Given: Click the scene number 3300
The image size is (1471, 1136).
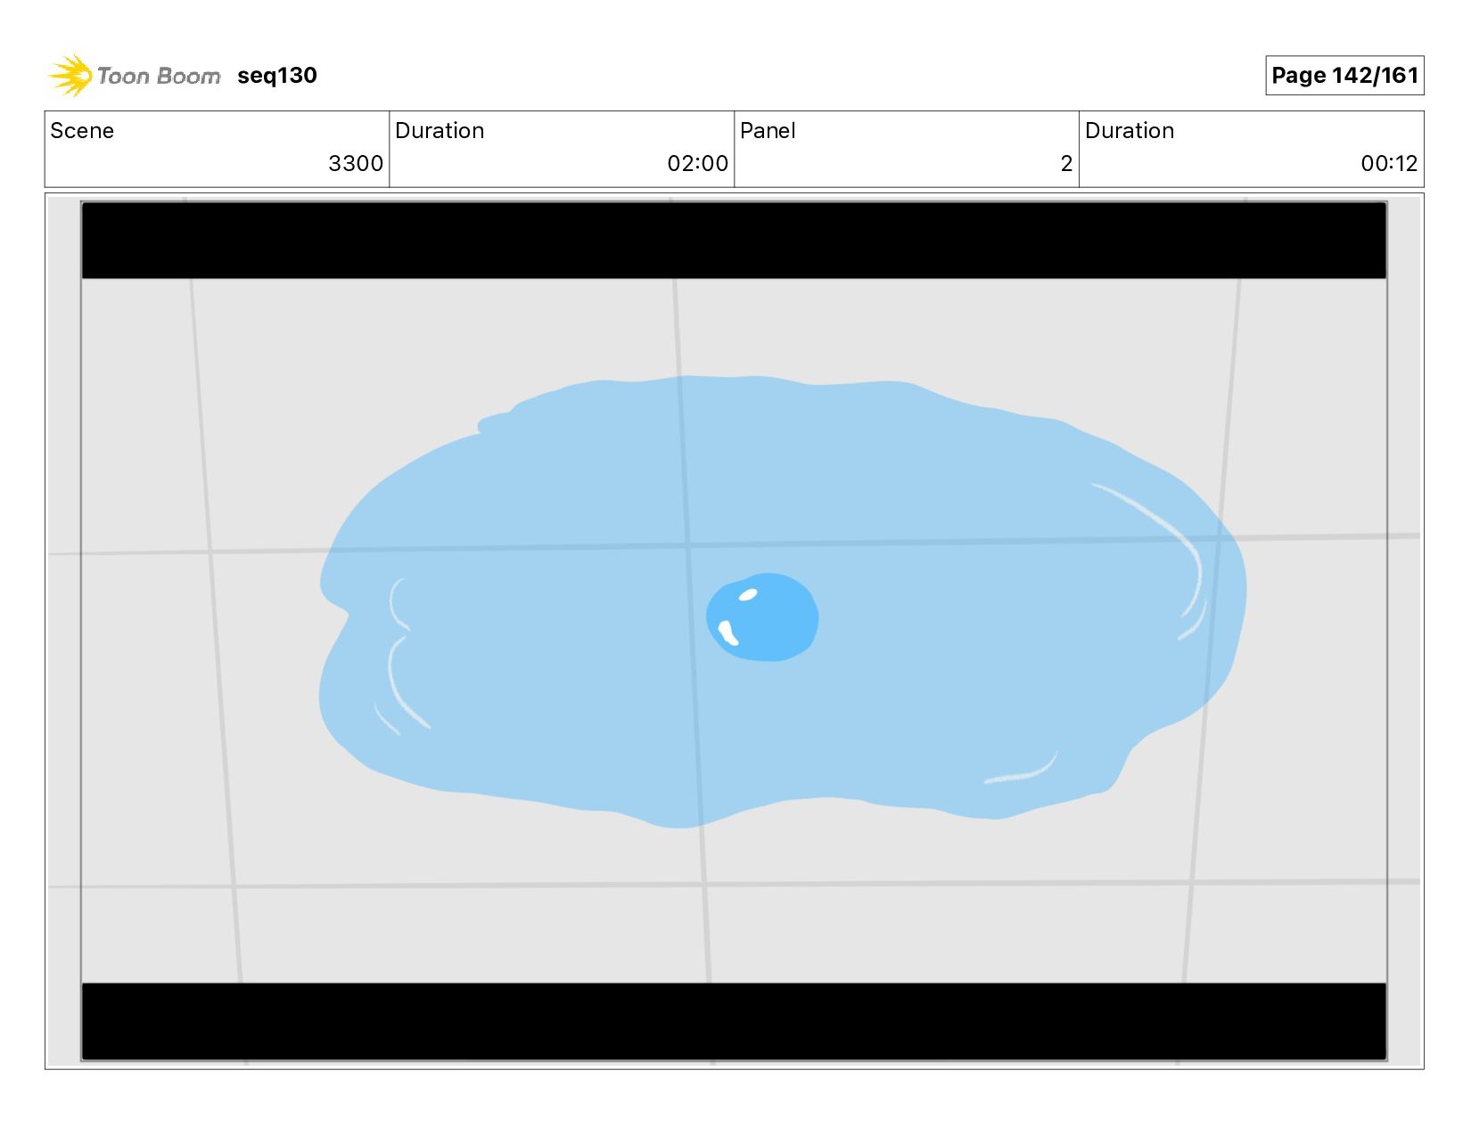Looking at the screenshot, I should [x=356, y=164].
